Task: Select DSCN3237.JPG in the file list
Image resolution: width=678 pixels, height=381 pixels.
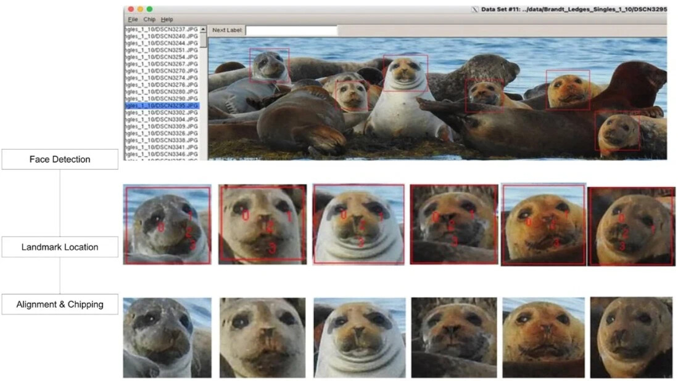Action: coord(162,30)
